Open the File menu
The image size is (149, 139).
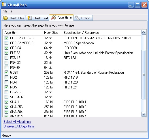coord(5,11)
